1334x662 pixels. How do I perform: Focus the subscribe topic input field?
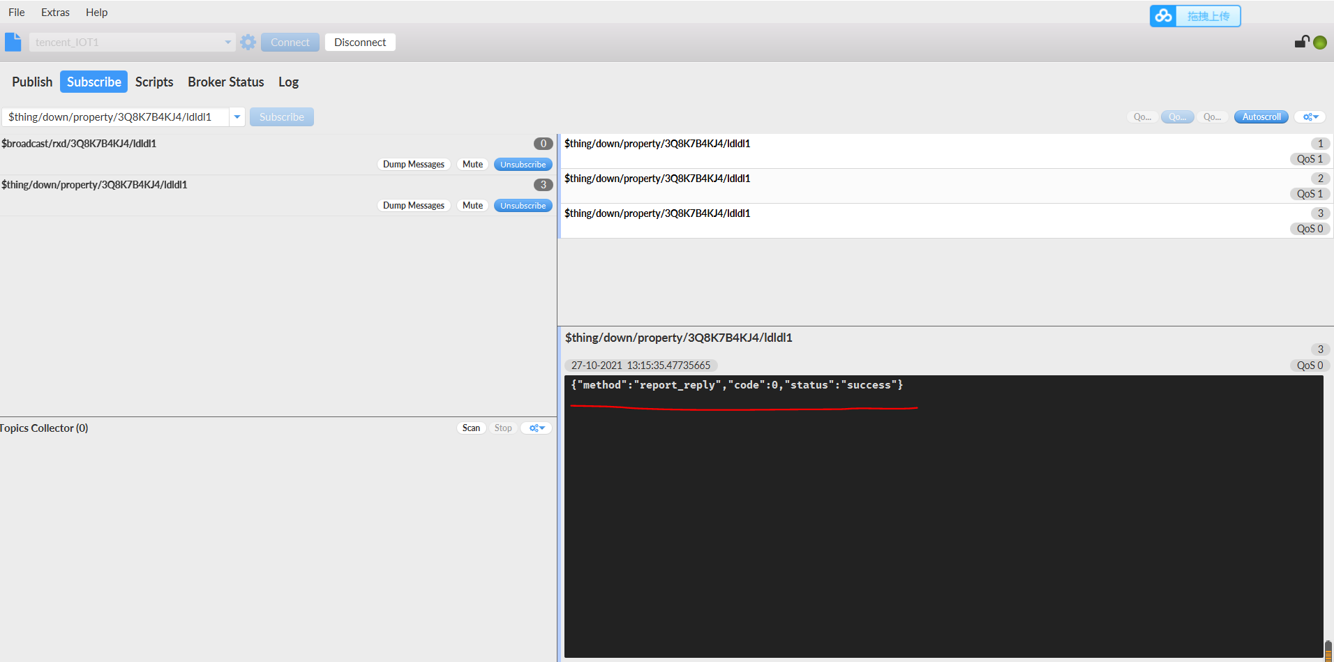click(116, 117)
